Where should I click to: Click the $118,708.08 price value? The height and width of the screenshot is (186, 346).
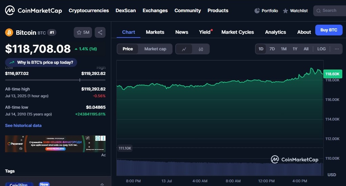(x=38, y=49)
